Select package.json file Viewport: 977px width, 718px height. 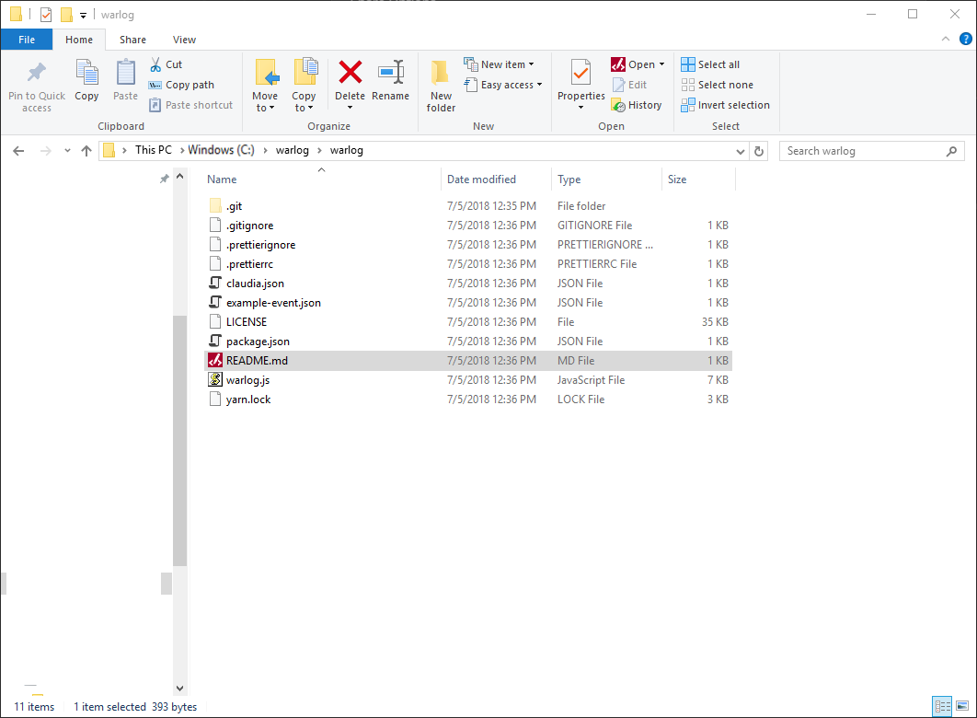pyautogui.click(x=468, y=341)
